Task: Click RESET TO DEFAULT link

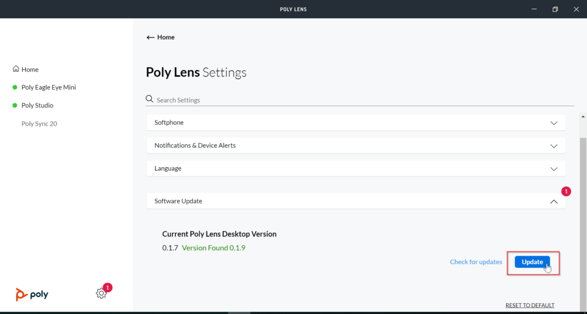Action: [x=530, y=305]
